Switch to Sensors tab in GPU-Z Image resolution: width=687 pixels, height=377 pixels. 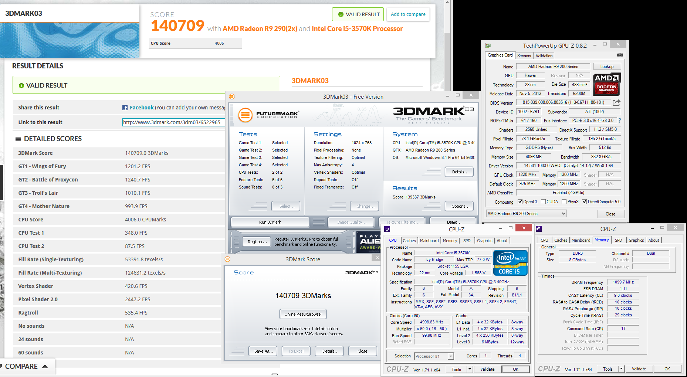[524, 56]
